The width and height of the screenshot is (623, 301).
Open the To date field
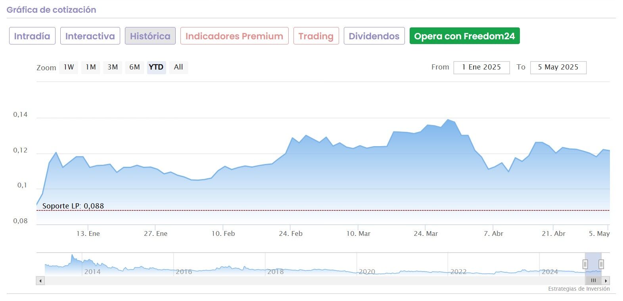pyautogui.click(x=558, y=68)
